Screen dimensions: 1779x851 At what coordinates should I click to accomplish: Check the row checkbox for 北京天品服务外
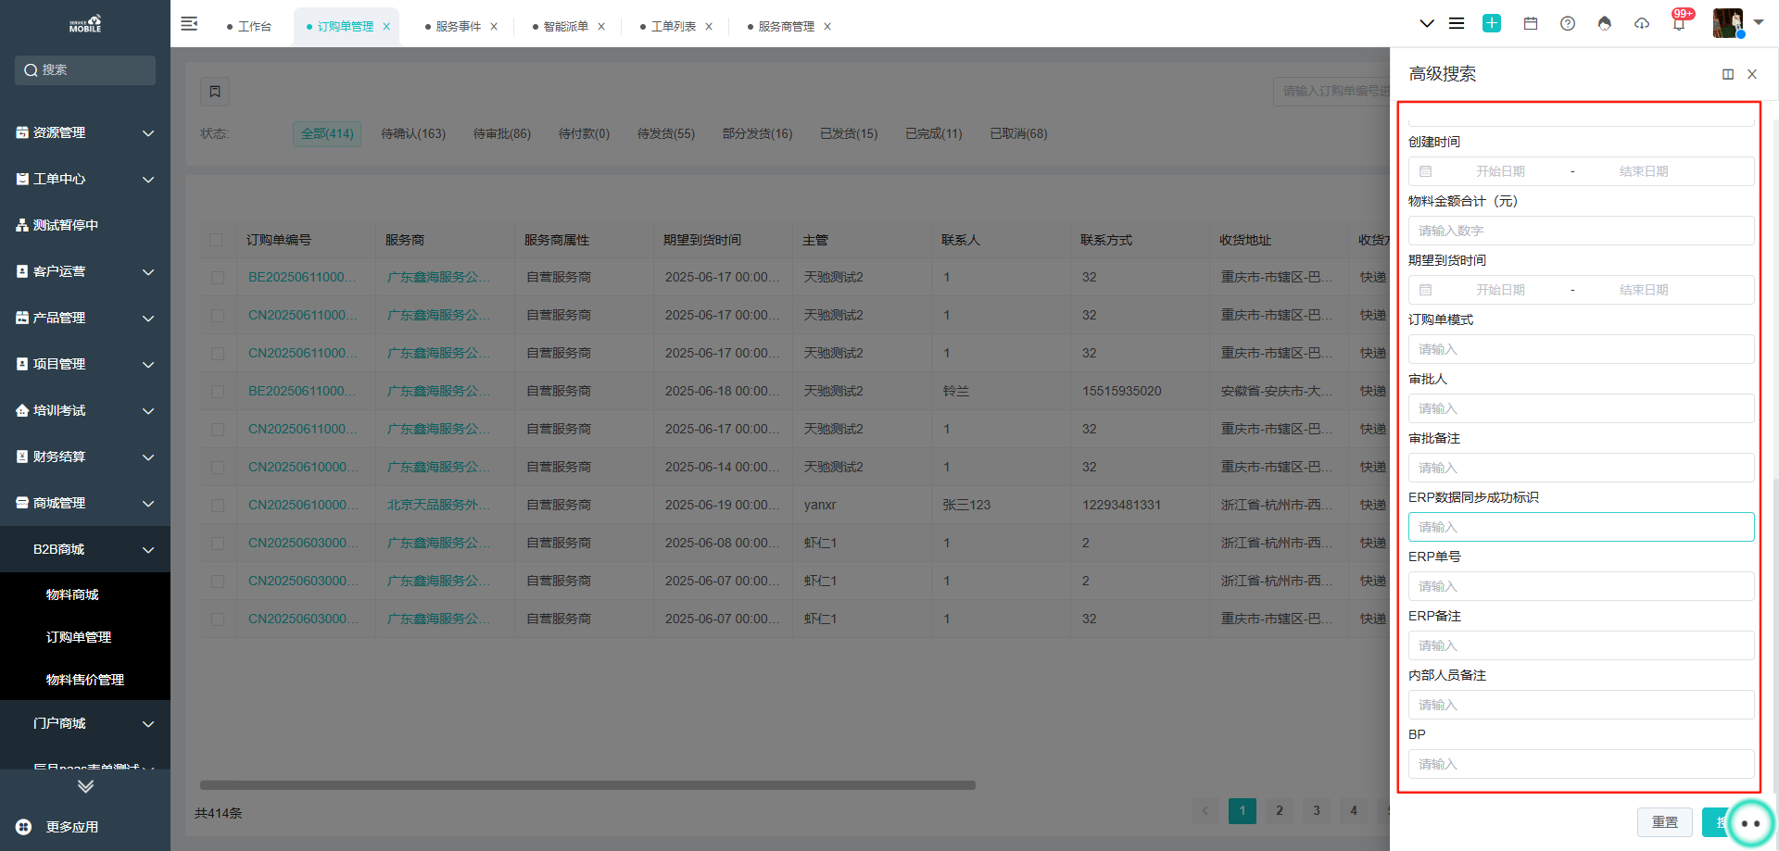pos(218,506)
